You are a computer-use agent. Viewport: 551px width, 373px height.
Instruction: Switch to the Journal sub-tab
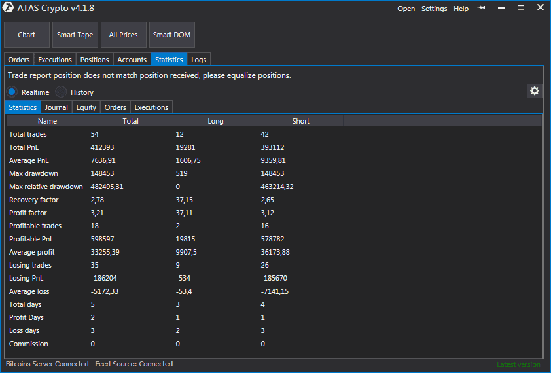pyautogui.click(x=56, y=107)
